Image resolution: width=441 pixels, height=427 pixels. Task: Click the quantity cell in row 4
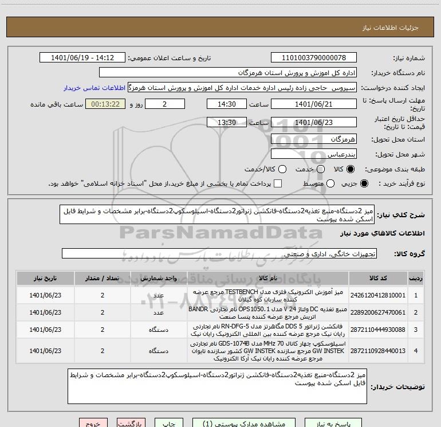tap(103, 351)
